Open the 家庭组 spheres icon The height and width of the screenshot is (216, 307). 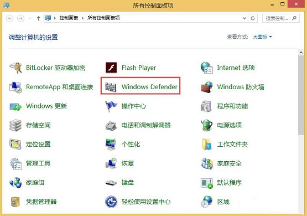coord(15,183)
